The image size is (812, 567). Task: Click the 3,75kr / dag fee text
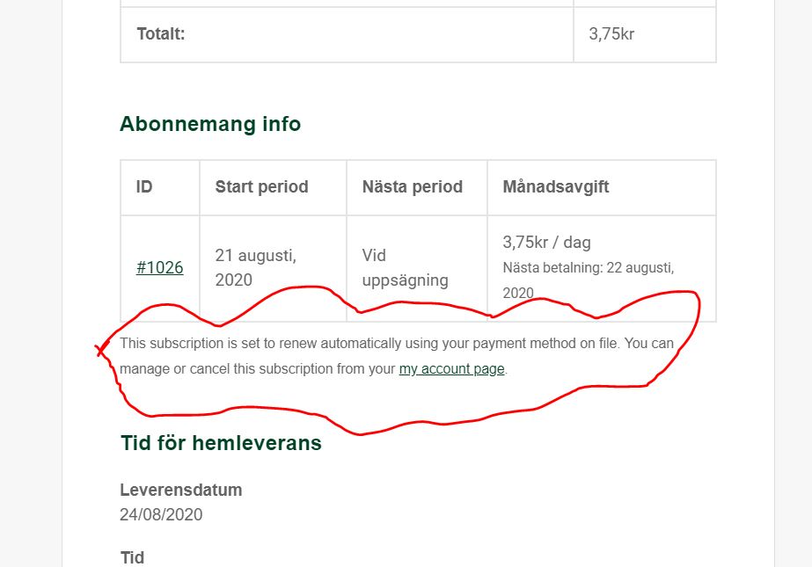[546, 242]
